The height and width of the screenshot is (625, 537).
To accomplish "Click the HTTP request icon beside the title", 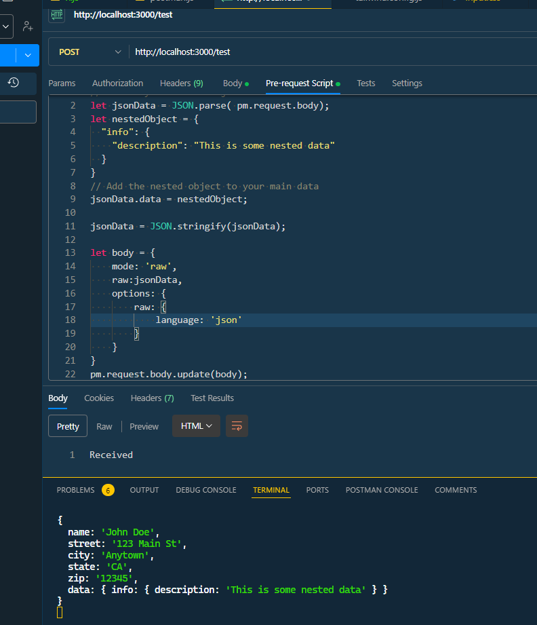I will 57,15.
